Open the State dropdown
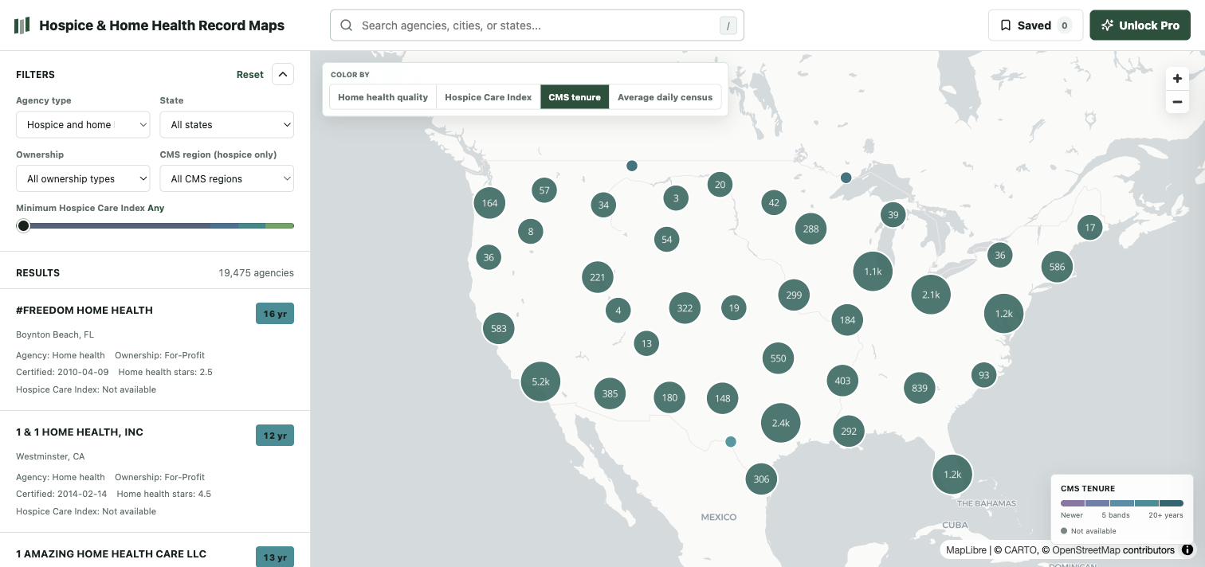Image resolution: width=1205 pixels, height=567 pixels. pos(227,124)
